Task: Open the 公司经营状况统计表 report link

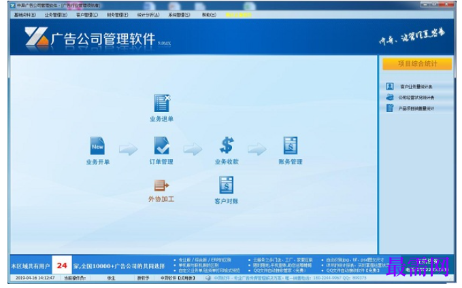Action: pos(416,97)
